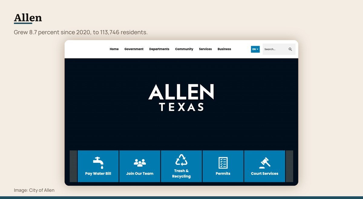Click the checklist icon on Permits
The image size is (363, 199).
coord(223,163)
